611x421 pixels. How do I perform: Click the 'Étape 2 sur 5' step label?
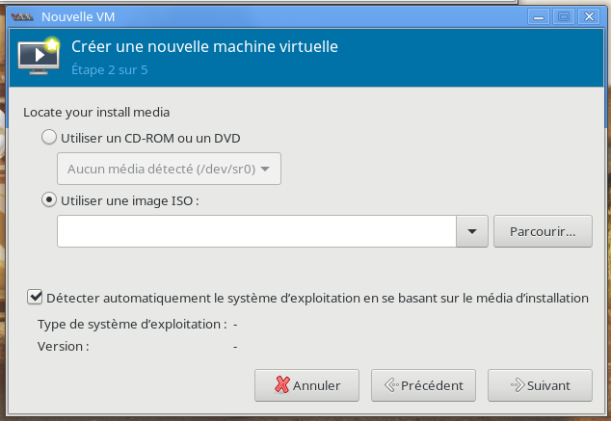(x=110, y=69)
